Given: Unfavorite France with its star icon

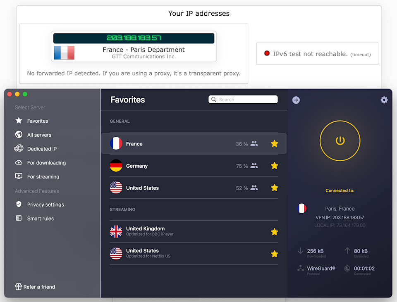Looking at the screenshot, I should click(274, 144).
